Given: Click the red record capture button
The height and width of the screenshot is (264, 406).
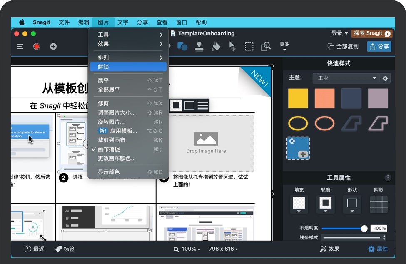Looking at the screenshot, I should pos(37,47).
